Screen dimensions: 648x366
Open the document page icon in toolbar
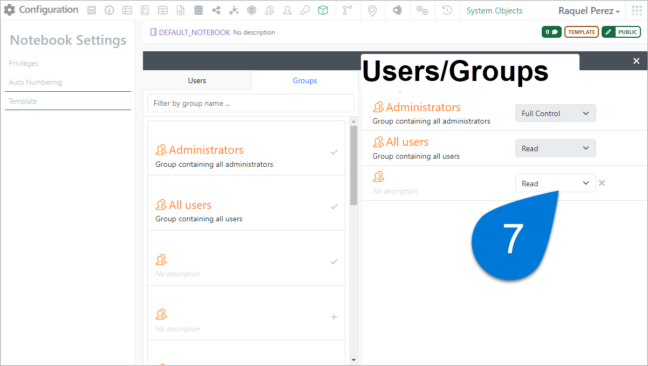(180, 10)
